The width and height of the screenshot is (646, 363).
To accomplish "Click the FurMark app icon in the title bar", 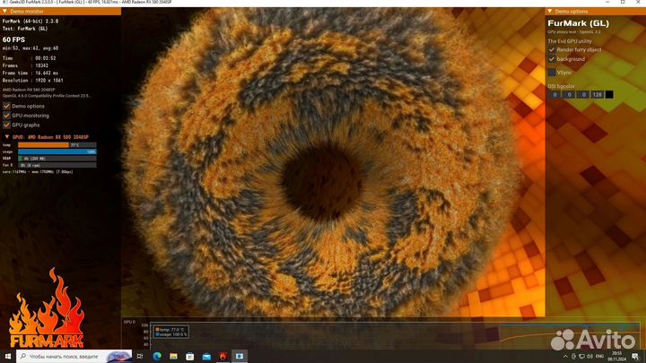I will point(4,3).
